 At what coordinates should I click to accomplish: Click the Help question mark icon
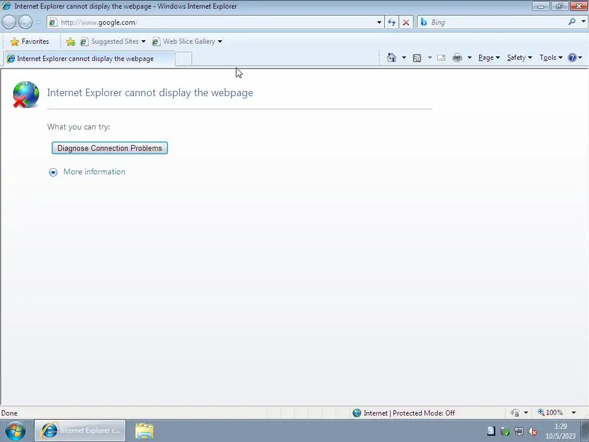[572, 58]
